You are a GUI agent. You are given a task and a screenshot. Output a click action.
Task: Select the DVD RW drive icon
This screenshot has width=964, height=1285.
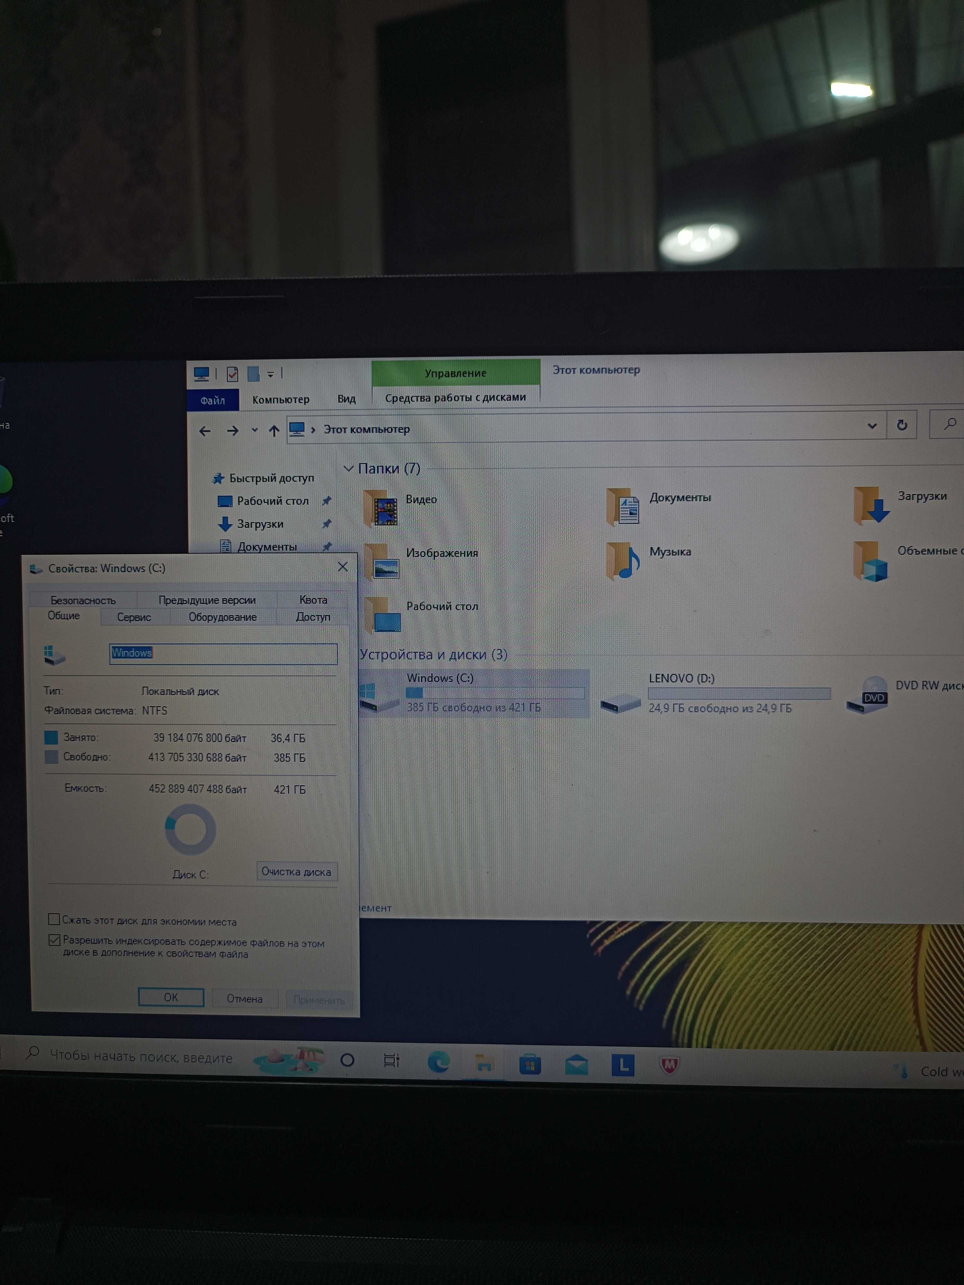(867, 695)
